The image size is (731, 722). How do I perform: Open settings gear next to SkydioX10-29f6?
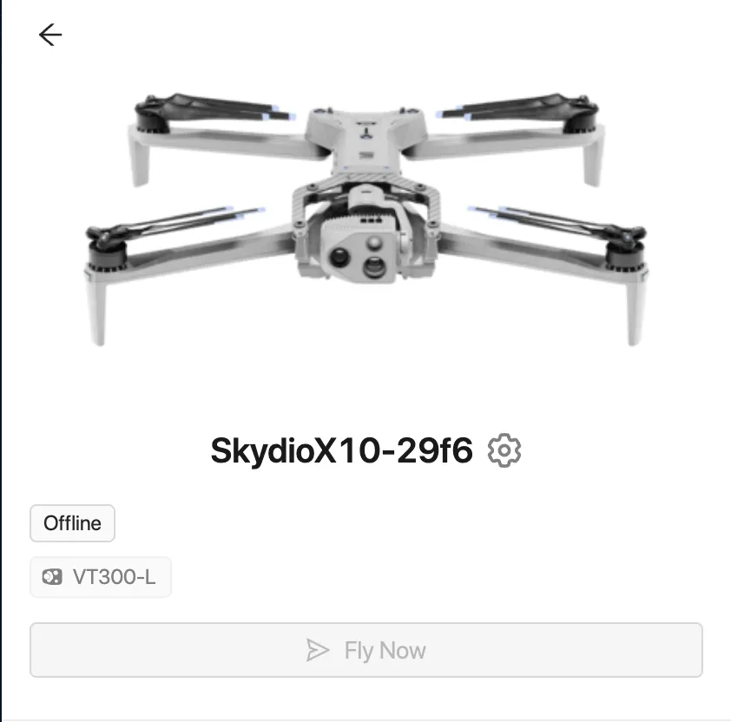[504, 450]
